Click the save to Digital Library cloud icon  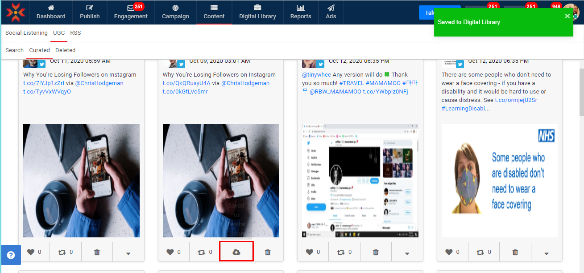click(236, 252)
